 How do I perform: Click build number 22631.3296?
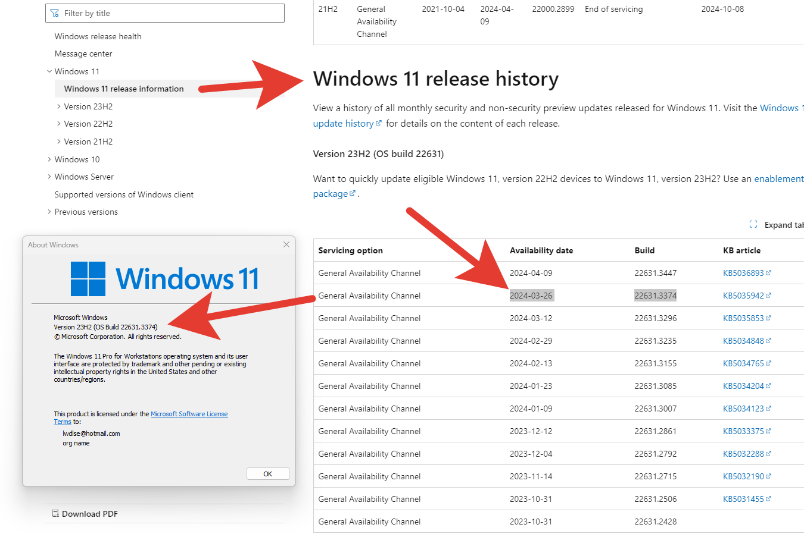656,318
